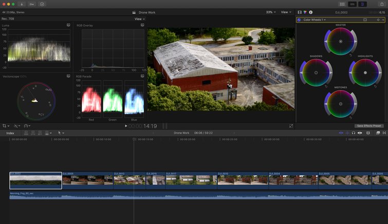The width and height of the screenshot is (388, 224).
Task: Click the import media arrow icon
Action: click(x=23, y=4)
